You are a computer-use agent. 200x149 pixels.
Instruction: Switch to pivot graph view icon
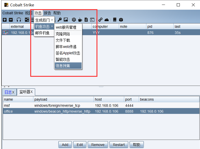click(27, 20)
